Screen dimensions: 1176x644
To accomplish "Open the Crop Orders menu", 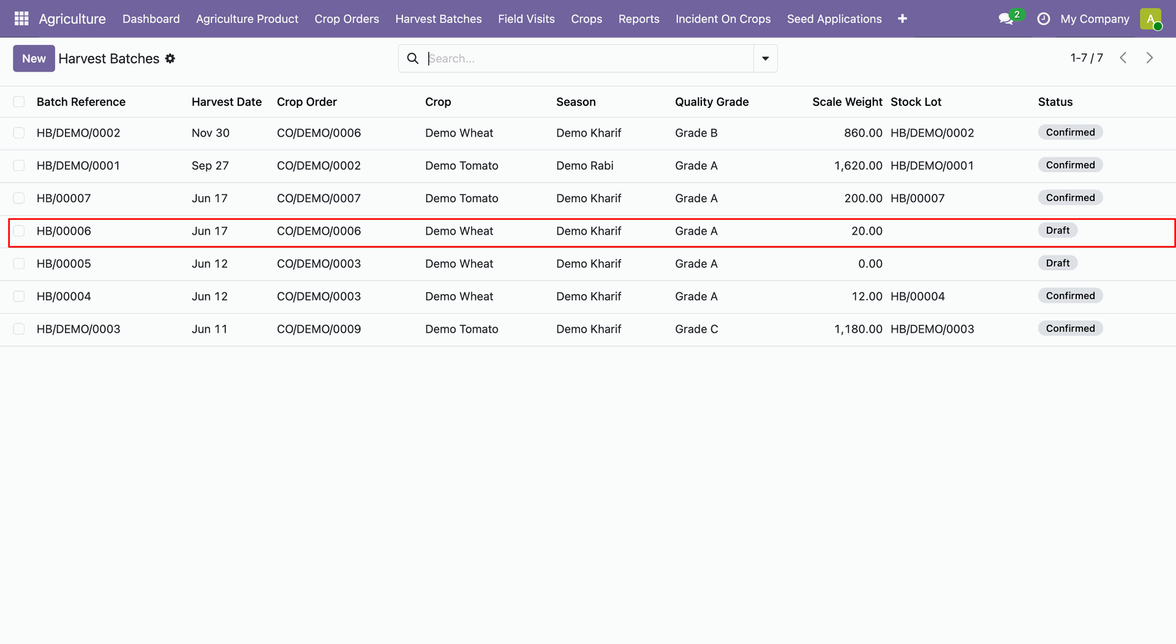I will point(347,19).
